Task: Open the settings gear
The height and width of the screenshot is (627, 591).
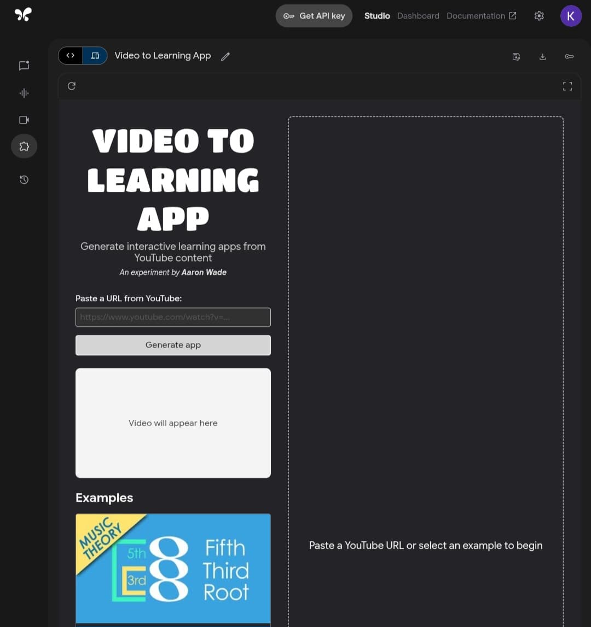Action: pyautogui.click(x=539, y=16)
